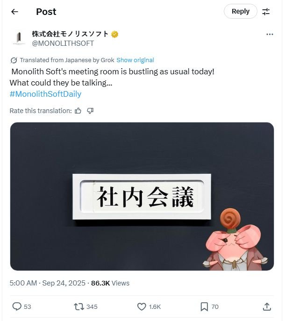Open the 株式会社モノリスソフト display name
This screenshot has width=286, height=321.
tap(70, 34)
